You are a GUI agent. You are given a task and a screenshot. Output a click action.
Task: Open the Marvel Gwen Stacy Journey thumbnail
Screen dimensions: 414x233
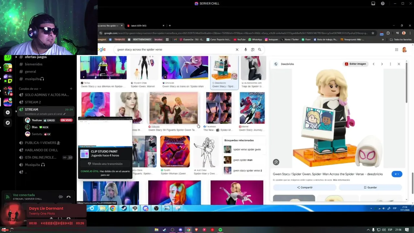tap(252, 108)
